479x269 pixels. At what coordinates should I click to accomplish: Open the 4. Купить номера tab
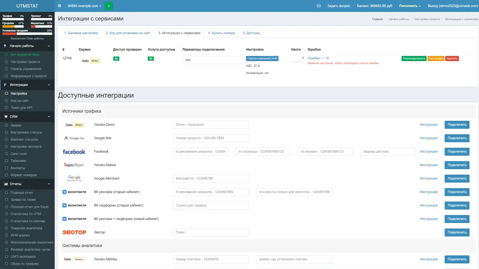pos(221,33)
